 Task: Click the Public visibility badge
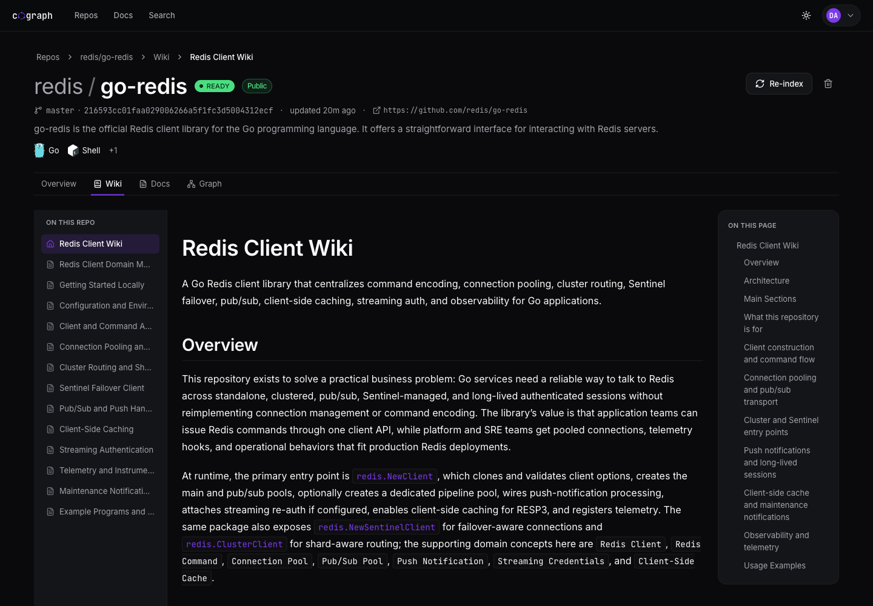click(257, 86)
